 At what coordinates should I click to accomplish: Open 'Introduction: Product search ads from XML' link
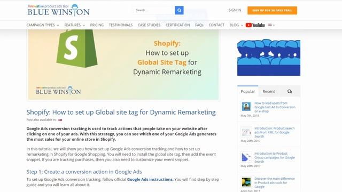click(x=274, y=132)
